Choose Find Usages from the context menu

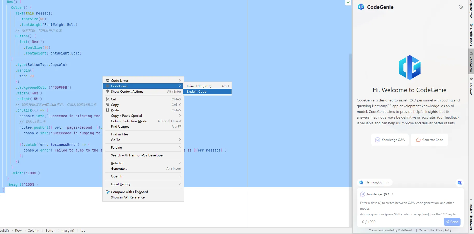[143, 127]
